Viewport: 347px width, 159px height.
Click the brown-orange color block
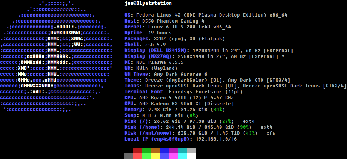click(x=156, y=151)
